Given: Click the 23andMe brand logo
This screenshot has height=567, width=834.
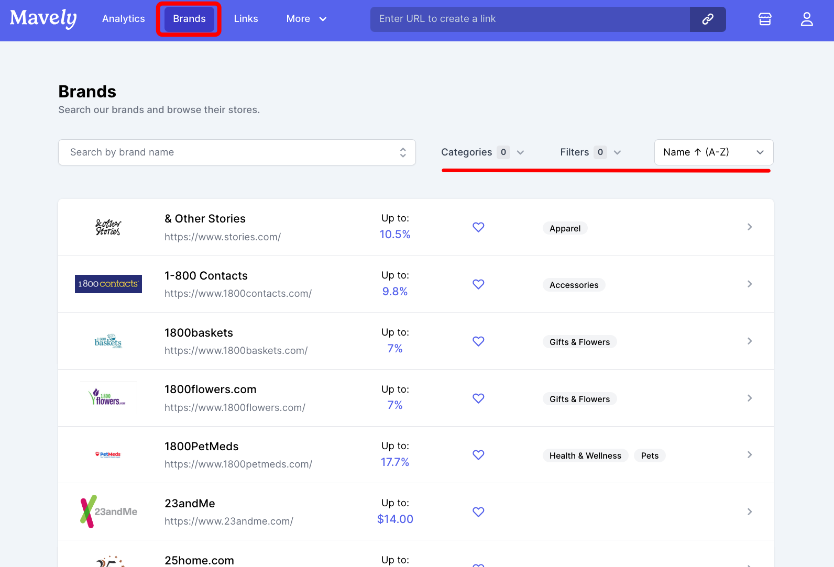Looking at the screenshot, I should tap(108, 512).
